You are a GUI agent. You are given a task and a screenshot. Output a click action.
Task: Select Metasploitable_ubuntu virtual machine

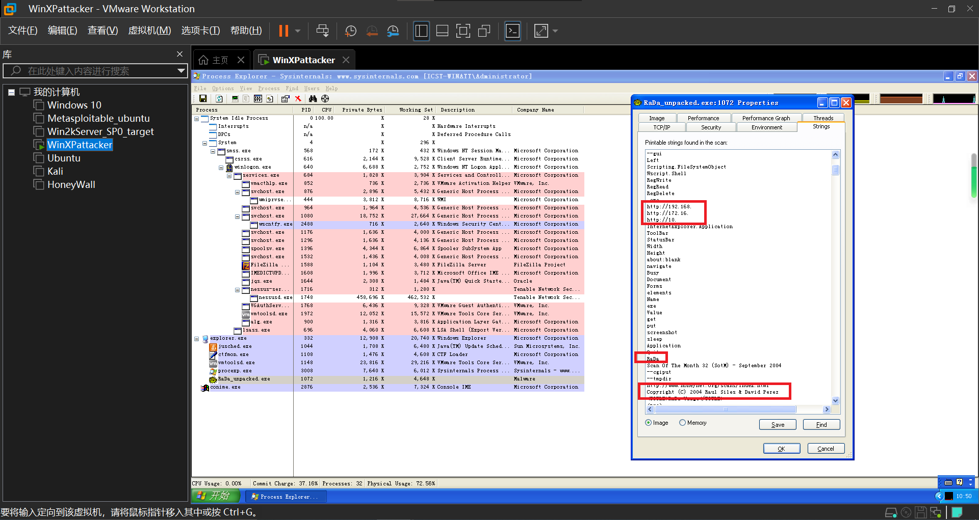coord(98,118)
